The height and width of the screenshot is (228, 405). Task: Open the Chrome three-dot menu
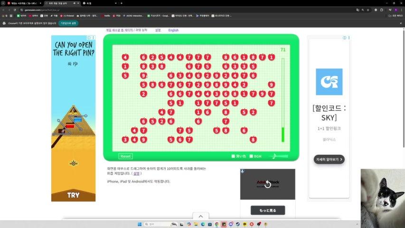tap(402, 10)
